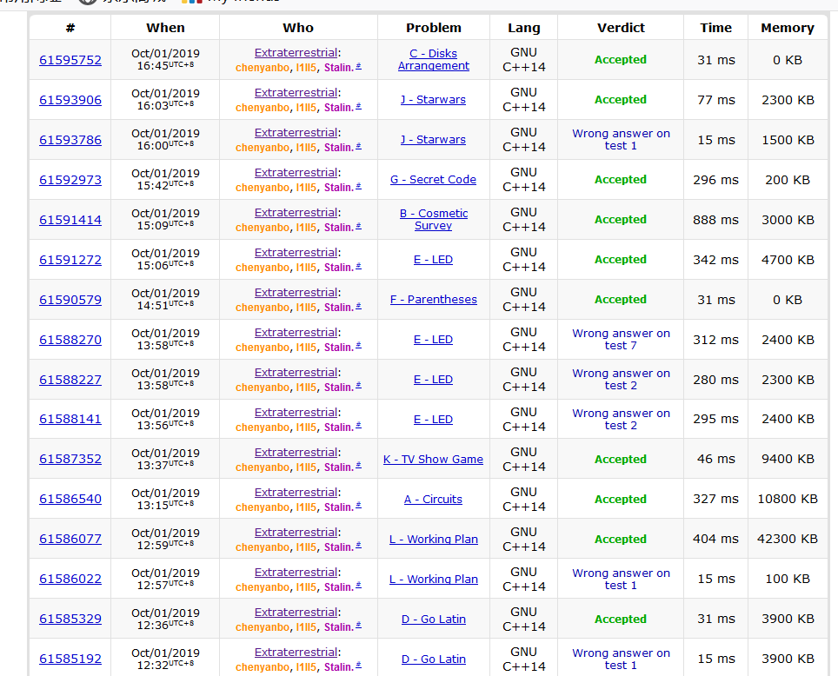This screenshot has height=676, width=838.
Task: Open problem A - Circuits
Action: point(433,500)
